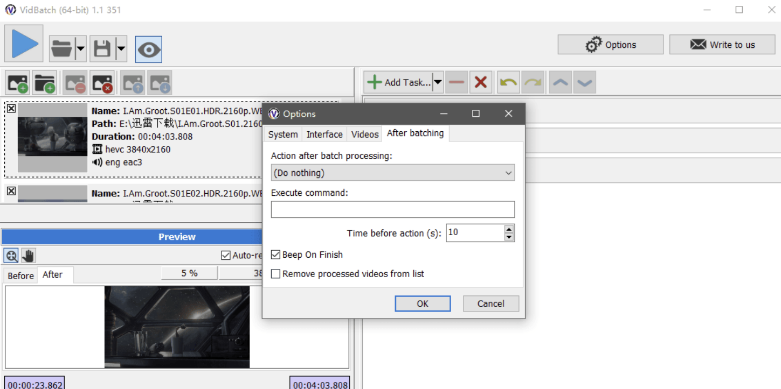Expand the open folder dropdown arrow
This screenshot has height=389, width=781.
tap(80, 49)
